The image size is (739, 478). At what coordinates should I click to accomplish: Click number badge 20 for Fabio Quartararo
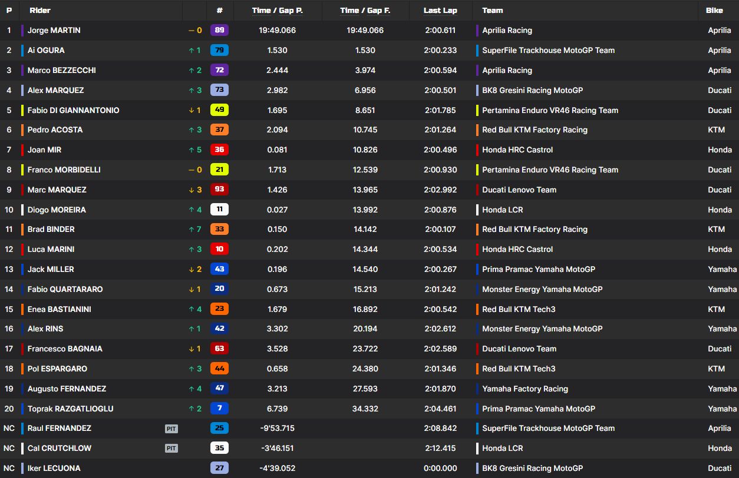(x=219, y=289)
